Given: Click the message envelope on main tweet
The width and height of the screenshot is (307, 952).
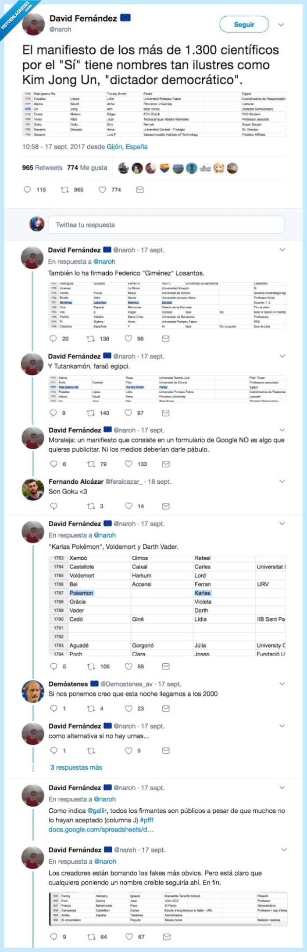Looking at the screenshot, I should (139, 190).
